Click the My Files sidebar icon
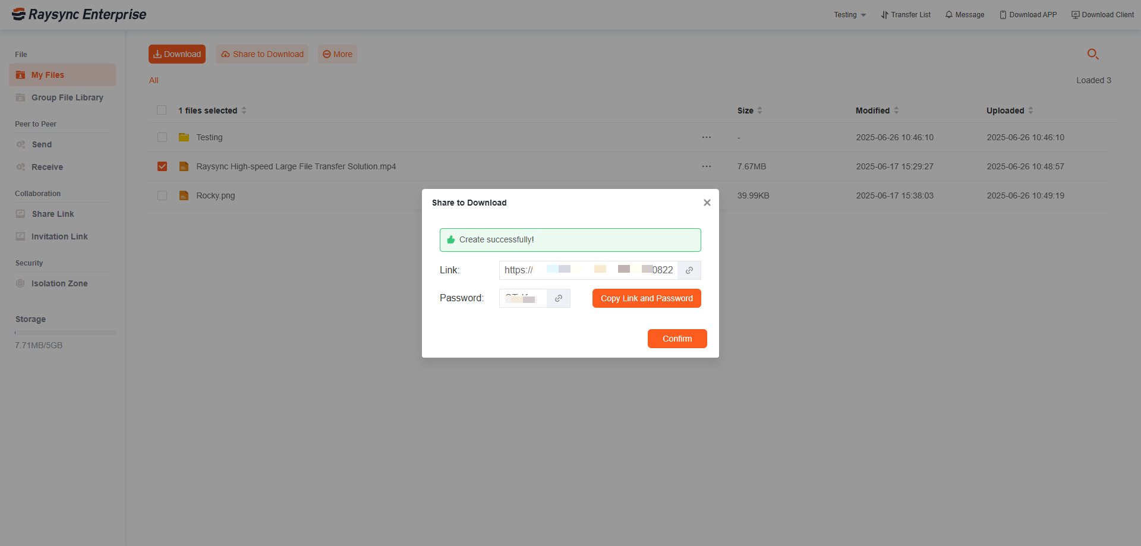Image resolution: width=1141 pixels, height=546 pixels. click(x=20, y=75)
